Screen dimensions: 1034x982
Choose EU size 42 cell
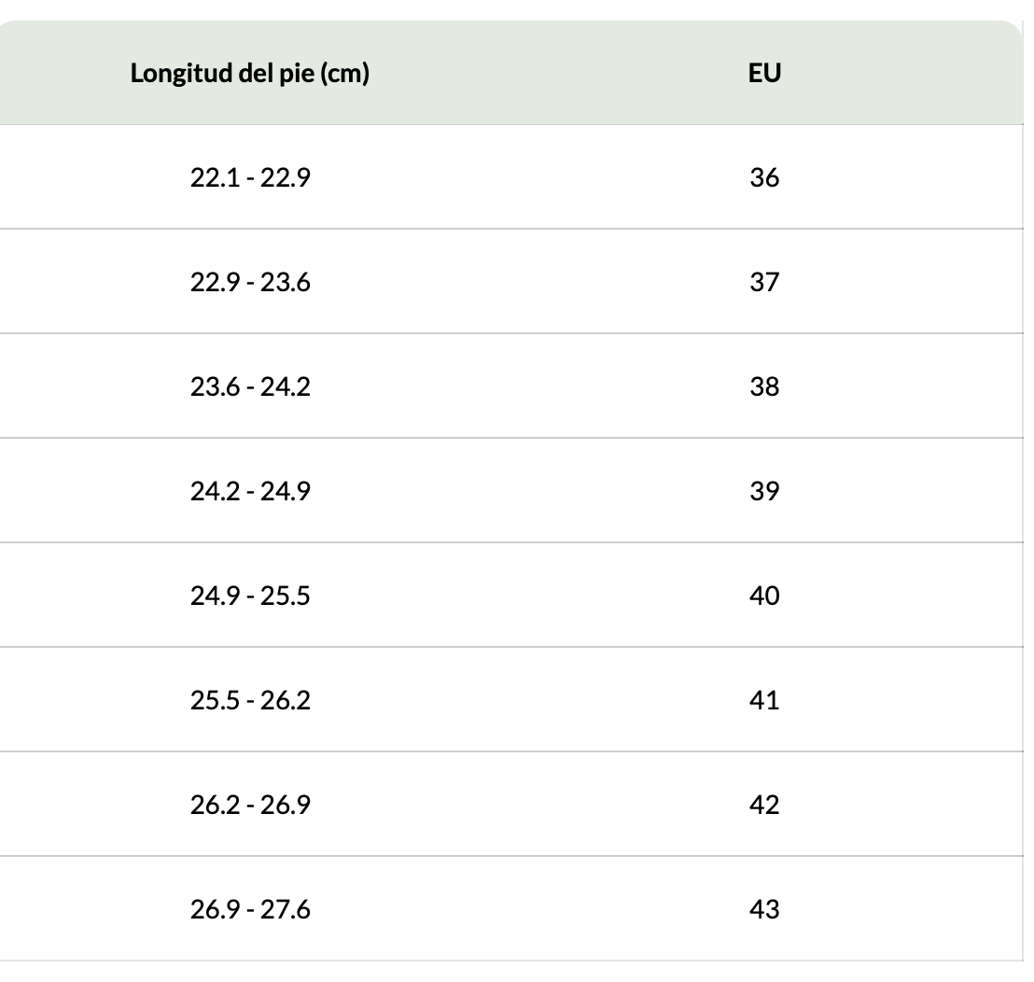click(764, 805)
